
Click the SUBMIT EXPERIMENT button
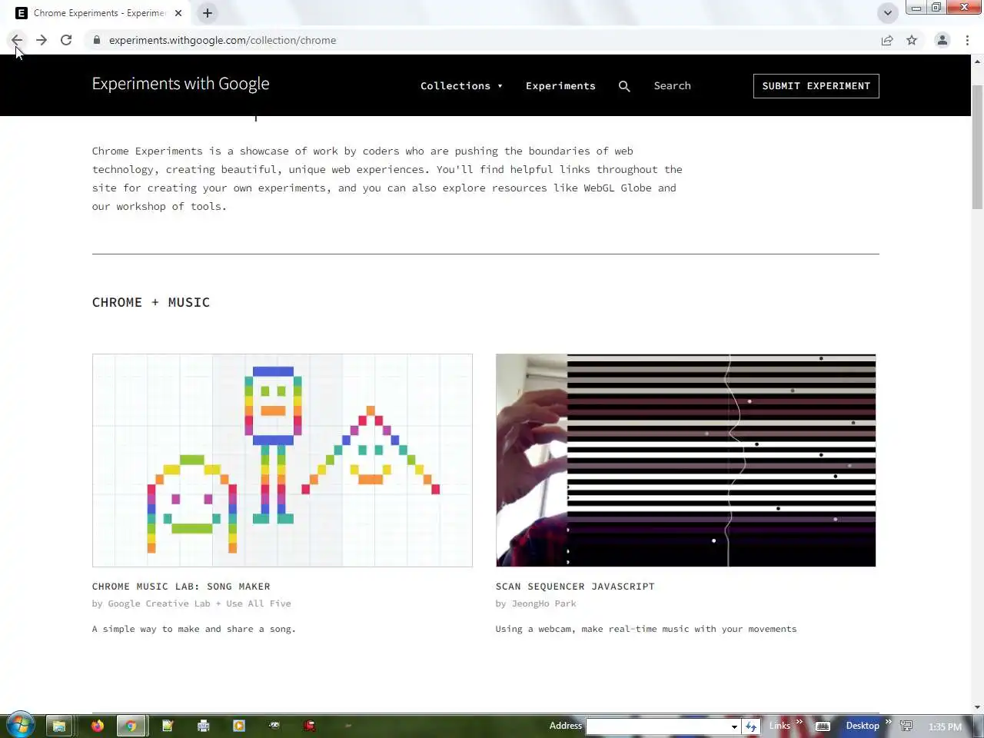(816, 85)
